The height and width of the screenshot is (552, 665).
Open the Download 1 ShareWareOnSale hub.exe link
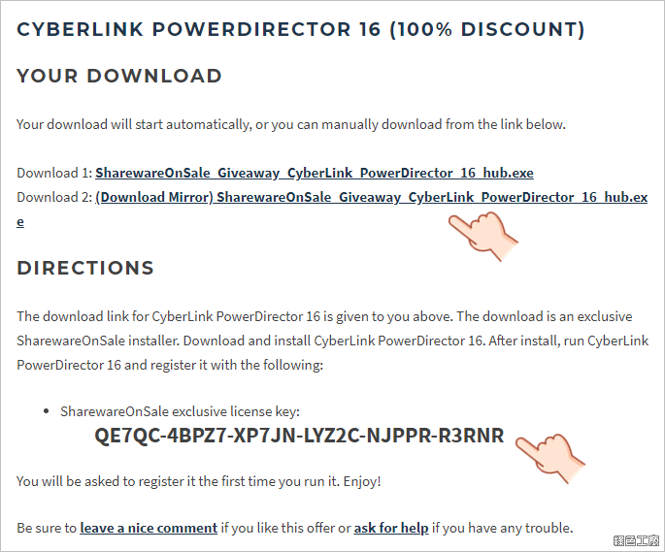[x=315, y=173]
